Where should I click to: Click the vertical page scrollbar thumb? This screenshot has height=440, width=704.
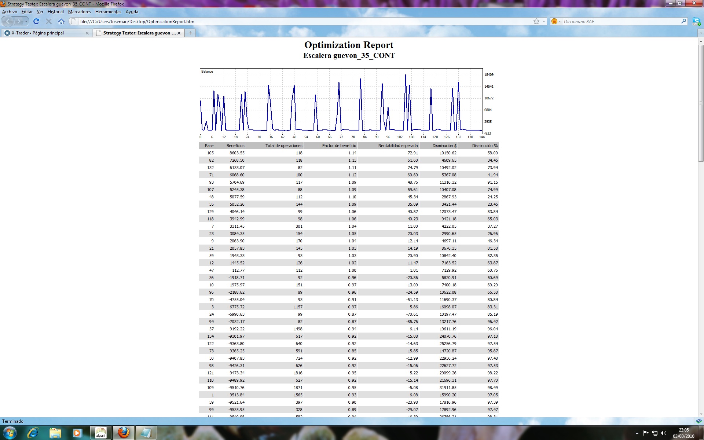click(701, 103)
